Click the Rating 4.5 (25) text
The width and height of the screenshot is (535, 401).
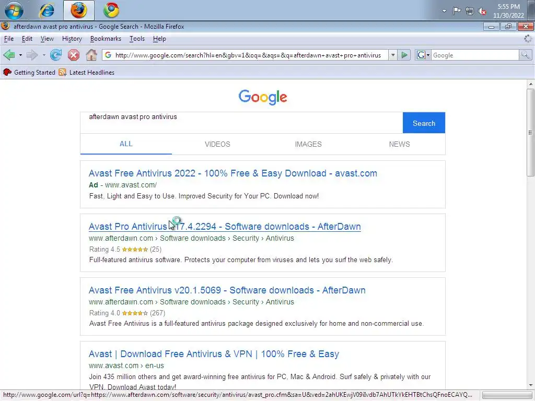125,249
